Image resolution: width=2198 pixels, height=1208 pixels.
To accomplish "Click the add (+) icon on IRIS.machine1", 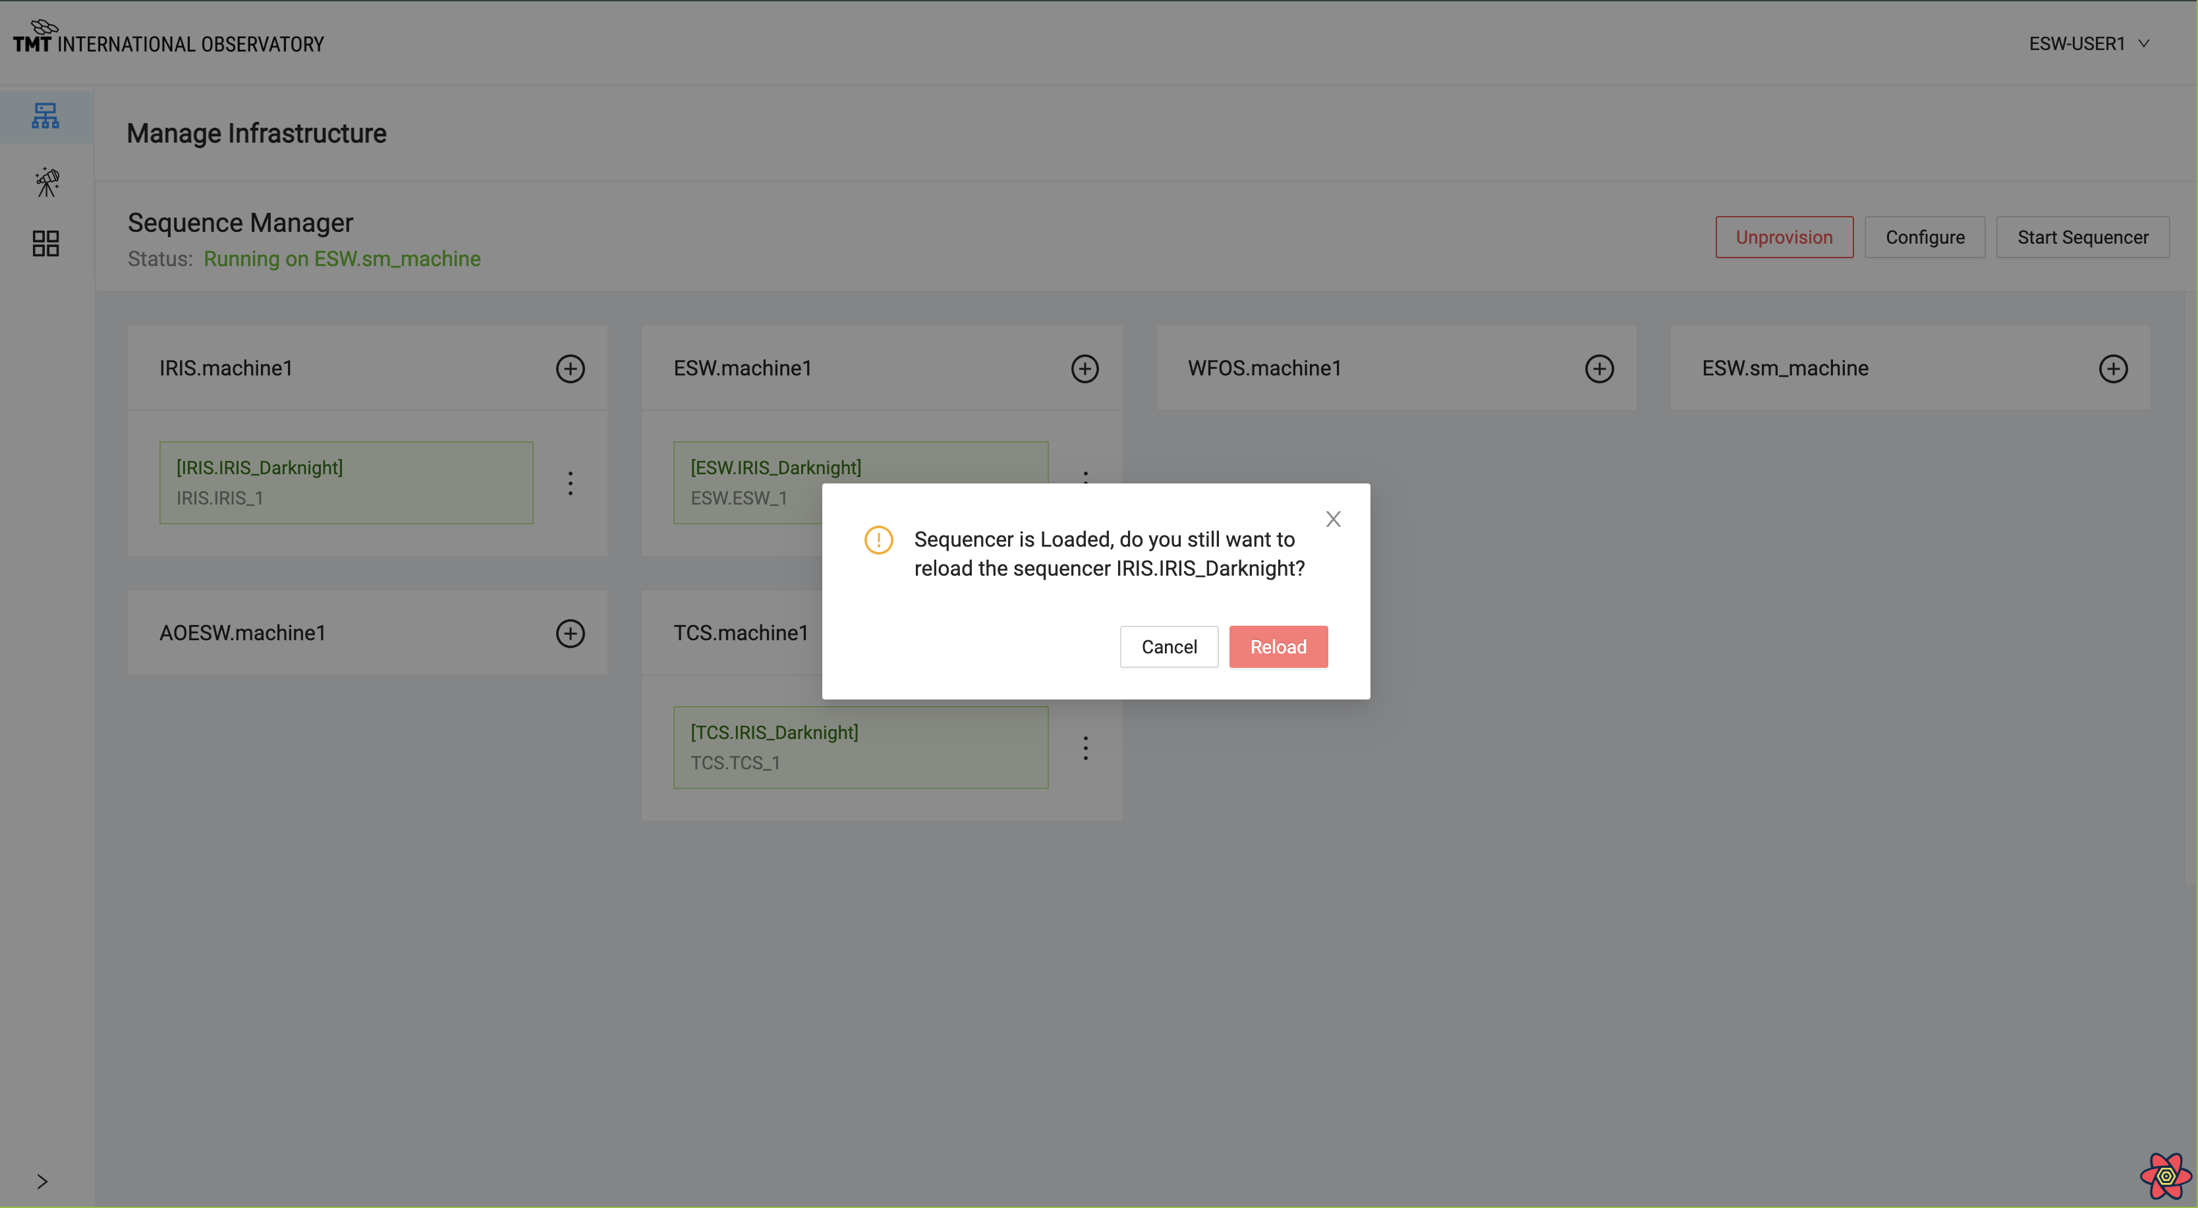I will click(569, 368).
